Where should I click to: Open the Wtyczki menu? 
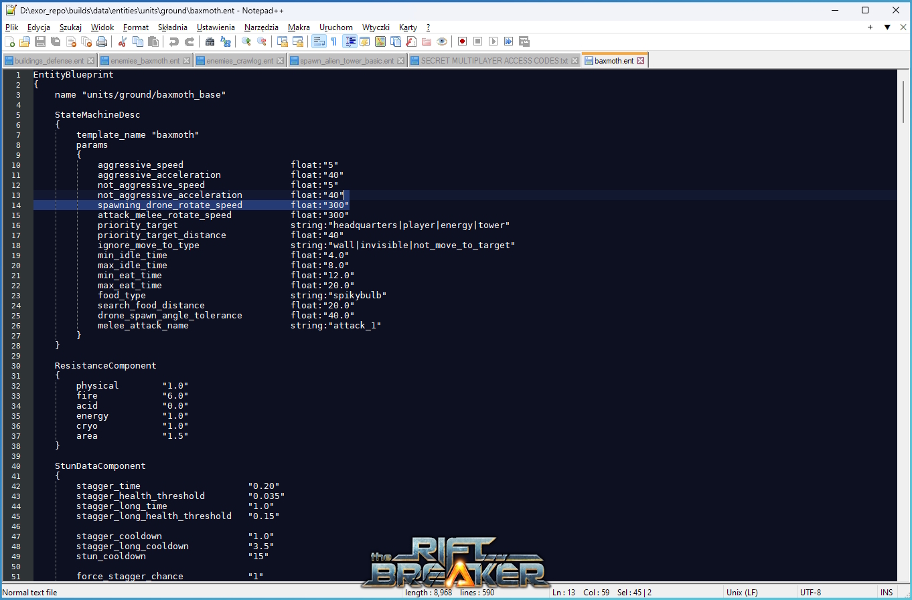coord(376,27)
